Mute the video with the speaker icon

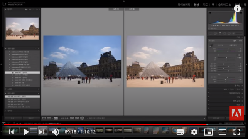tap(56, 132)
